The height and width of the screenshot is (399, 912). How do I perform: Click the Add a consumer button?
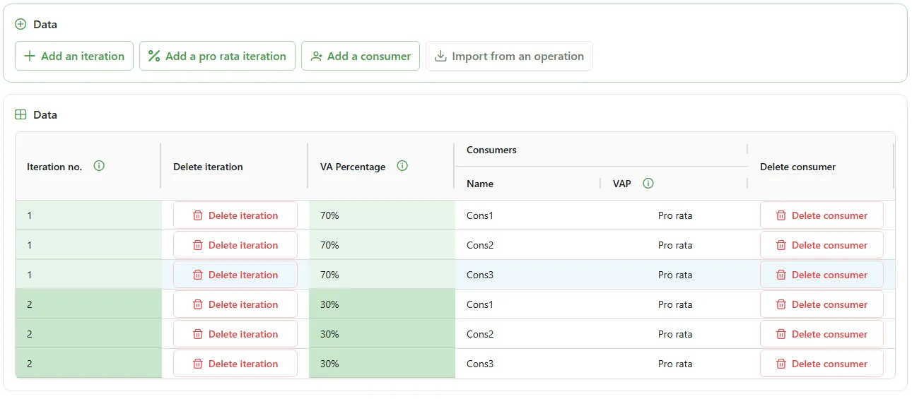361,56
